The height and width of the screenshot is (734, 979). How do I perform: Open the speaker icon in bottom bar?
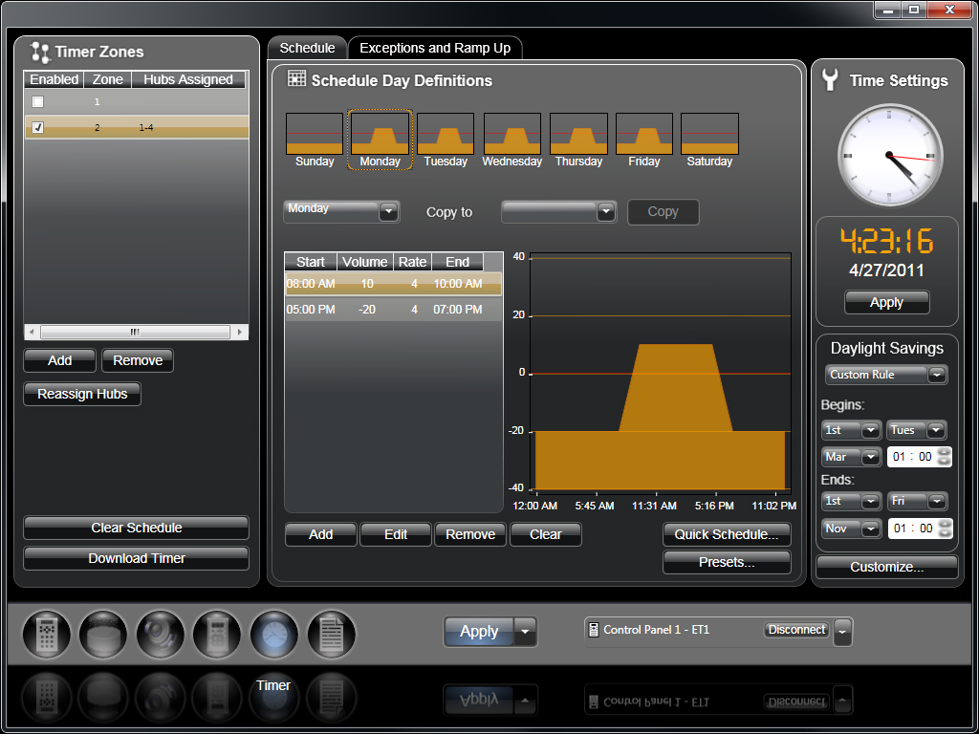coord(160,635)
